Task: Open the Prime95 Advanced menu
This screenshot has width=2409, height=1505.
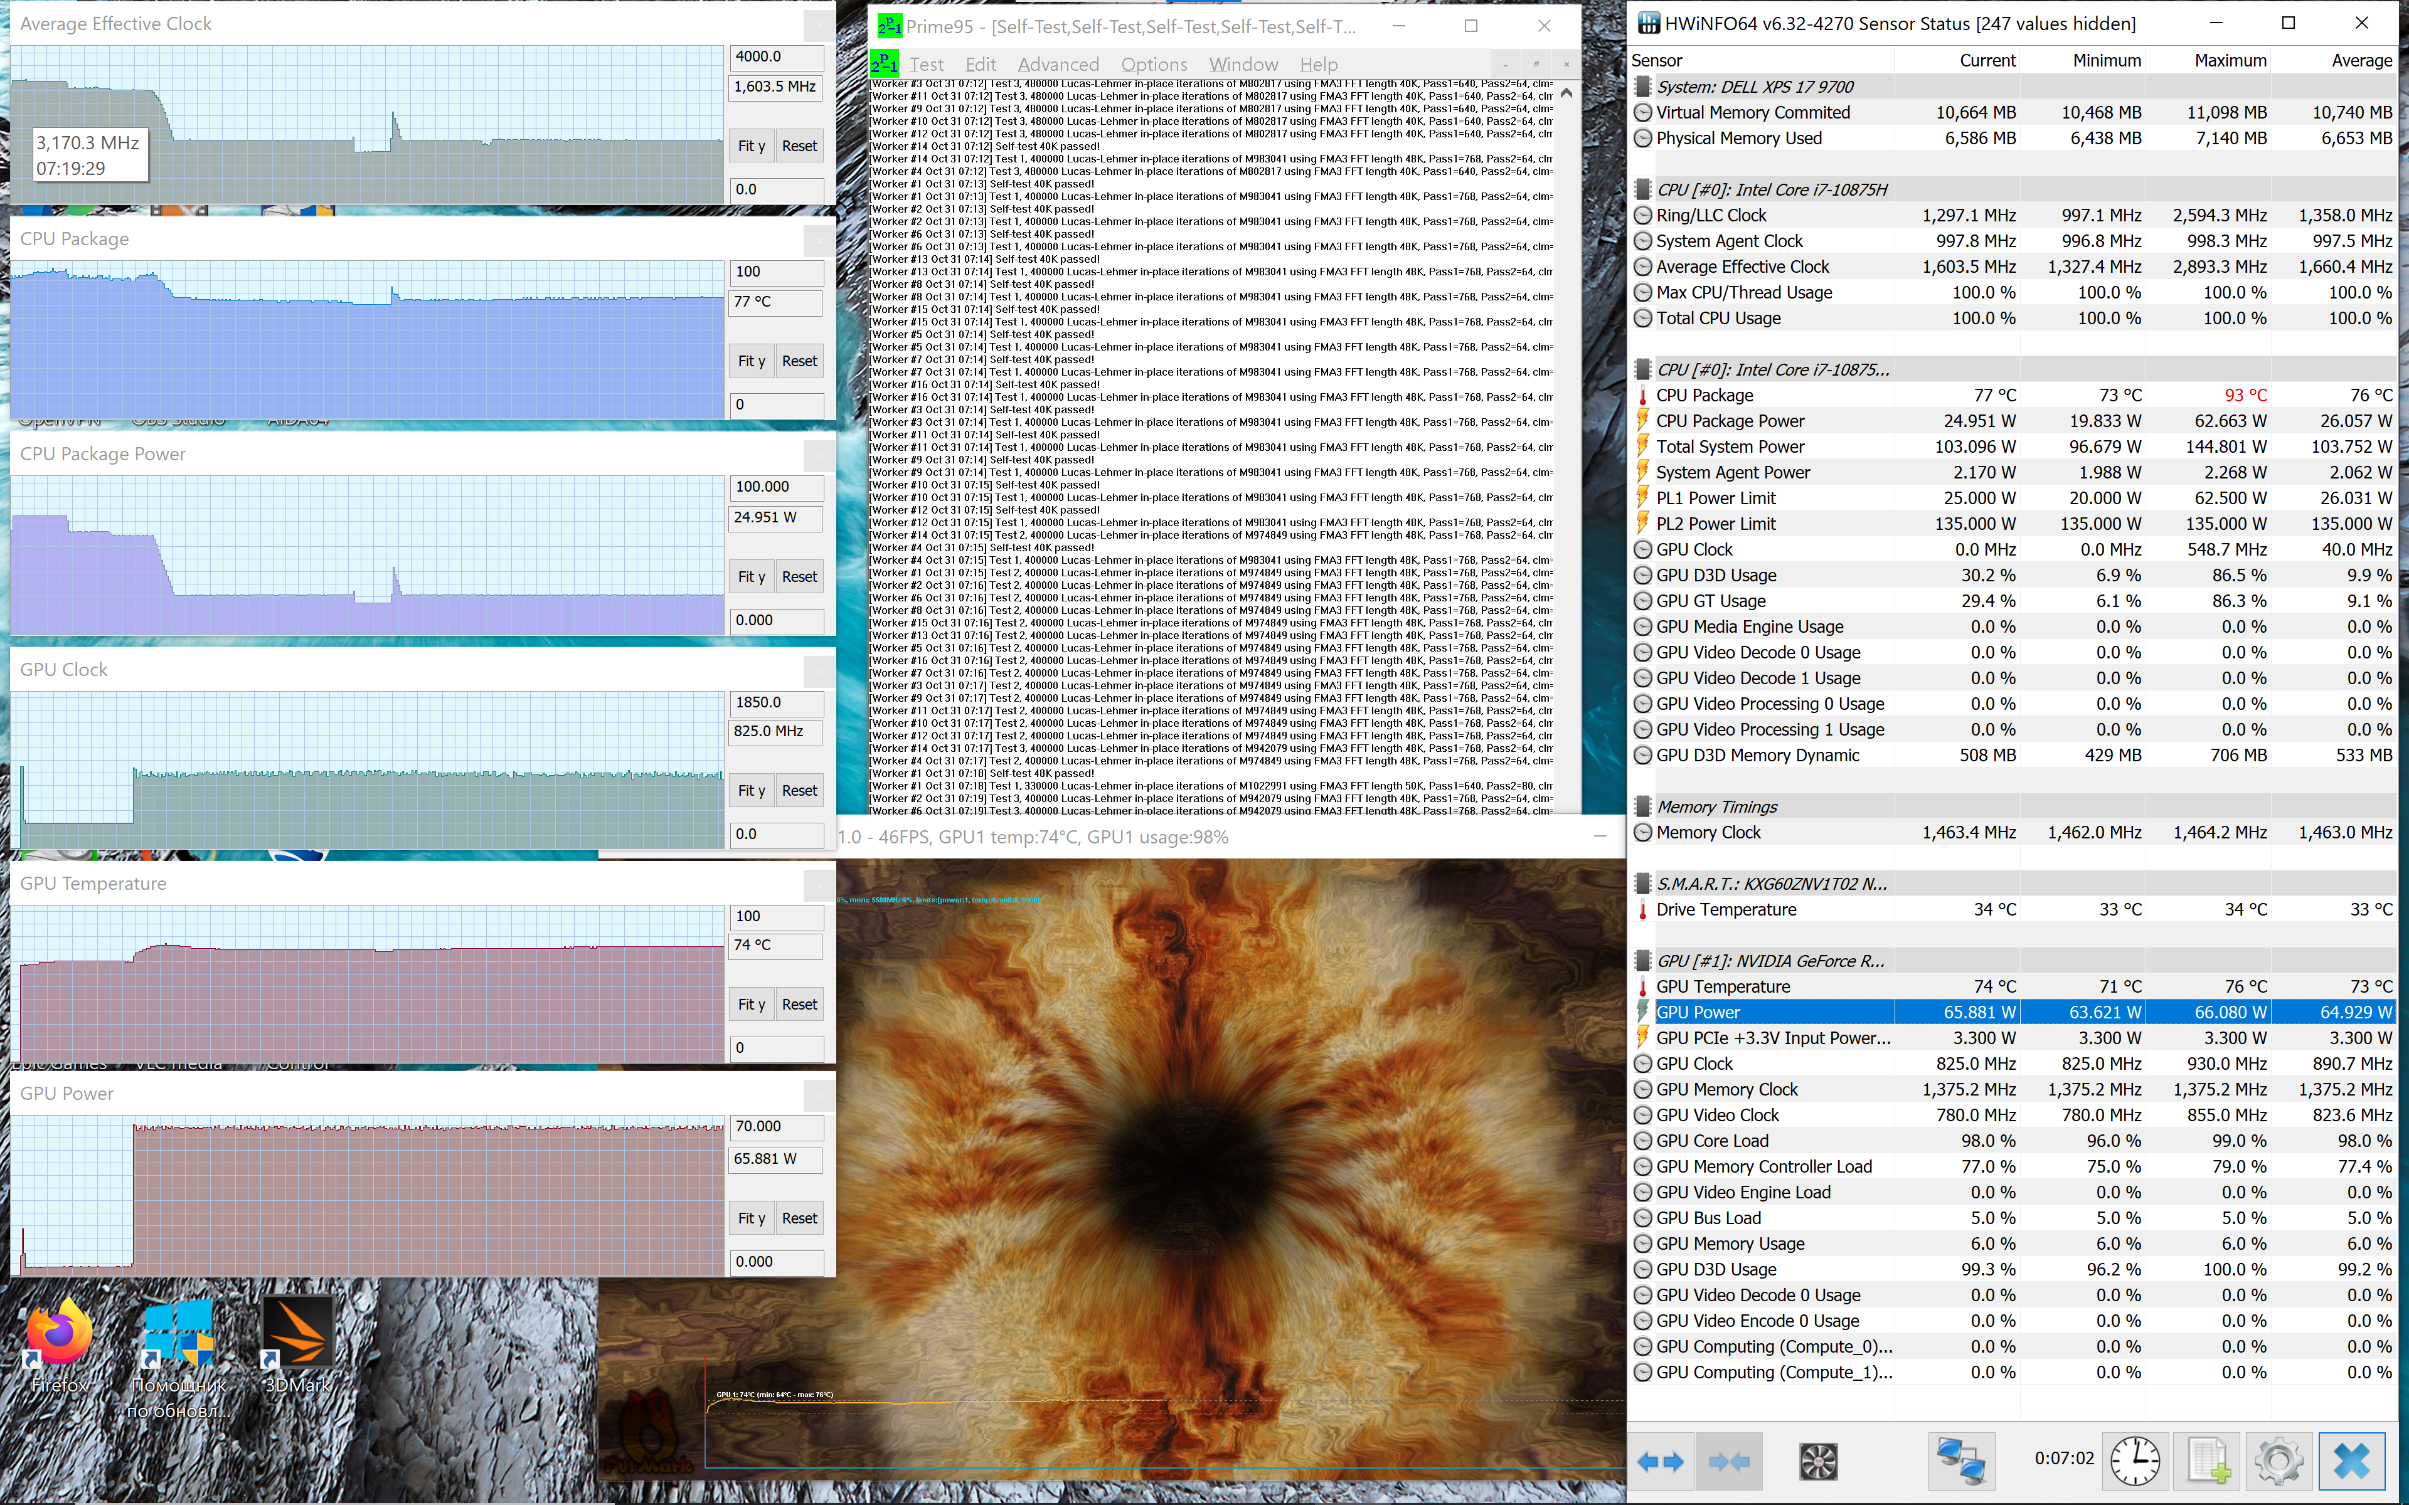Action: 1058,64
